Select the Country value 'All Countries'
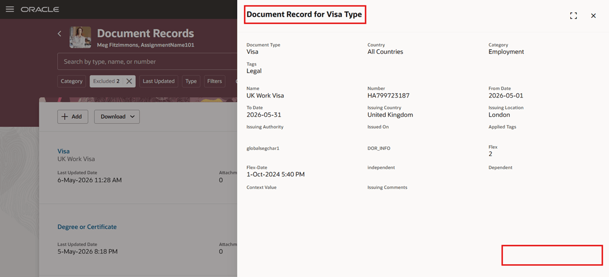The image size is (609, 277). tap(385, 52)
